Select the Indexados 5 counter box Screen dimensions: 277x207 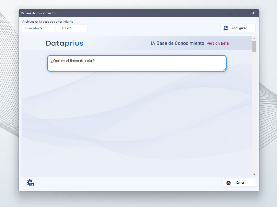click(x=38, y=28)
